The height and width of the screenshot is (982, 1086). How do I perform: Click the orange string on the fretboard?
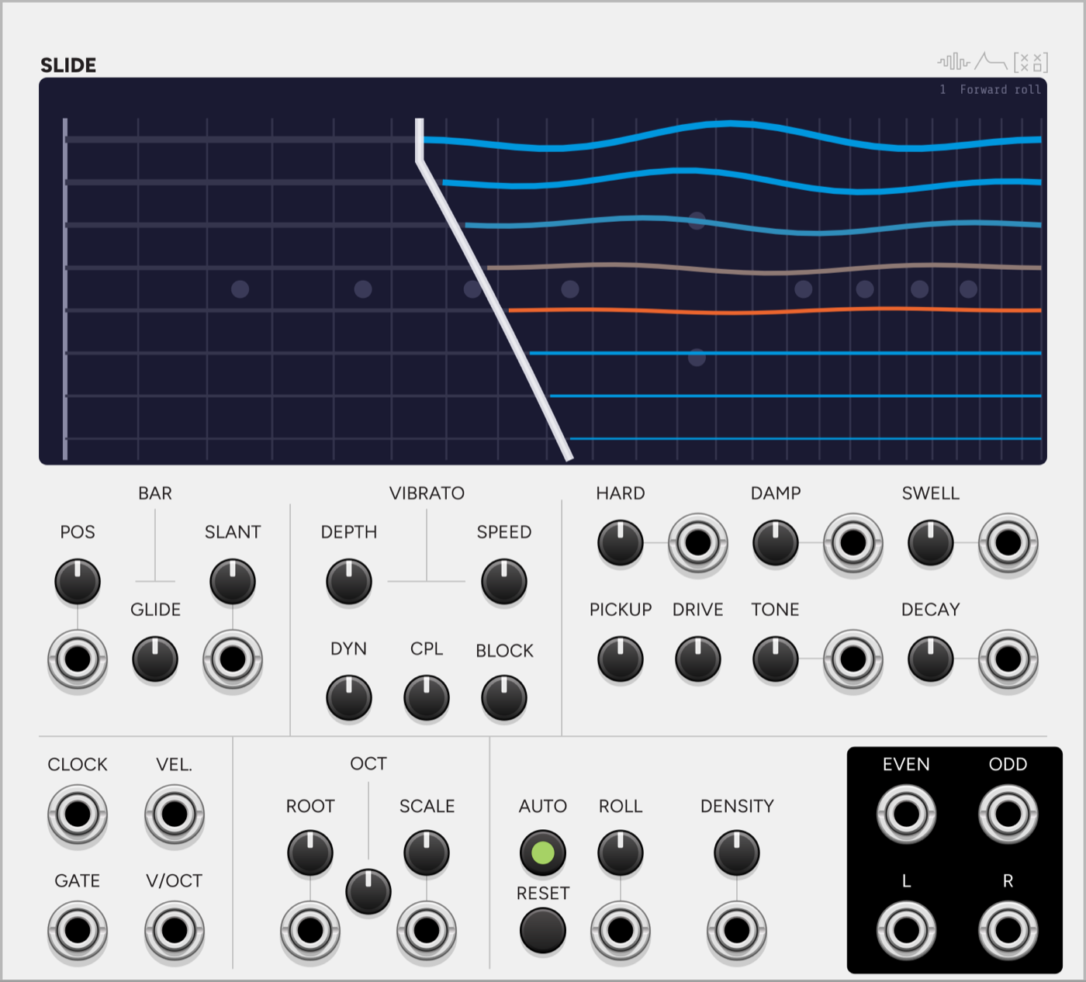[x=774, y=310]
